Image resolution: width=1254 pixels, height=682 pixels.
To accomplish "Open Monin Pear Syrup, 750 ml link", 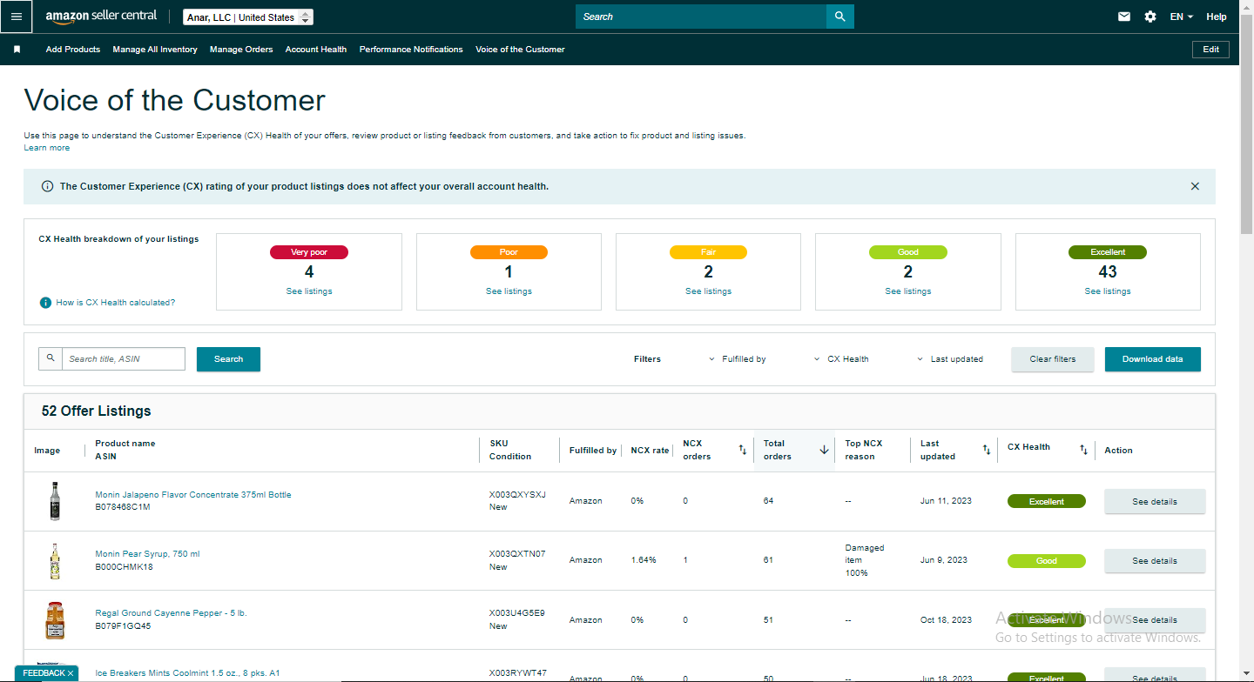I will (147, 554).
